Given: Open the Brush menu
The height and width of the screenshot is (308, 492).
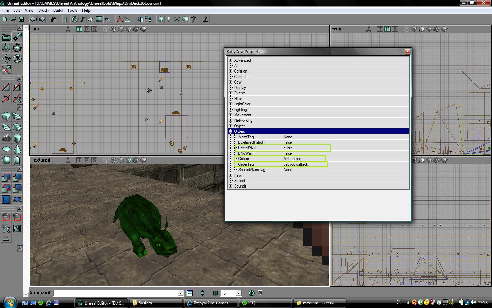Looking at the screenshot, I should [x=43, y=10].
